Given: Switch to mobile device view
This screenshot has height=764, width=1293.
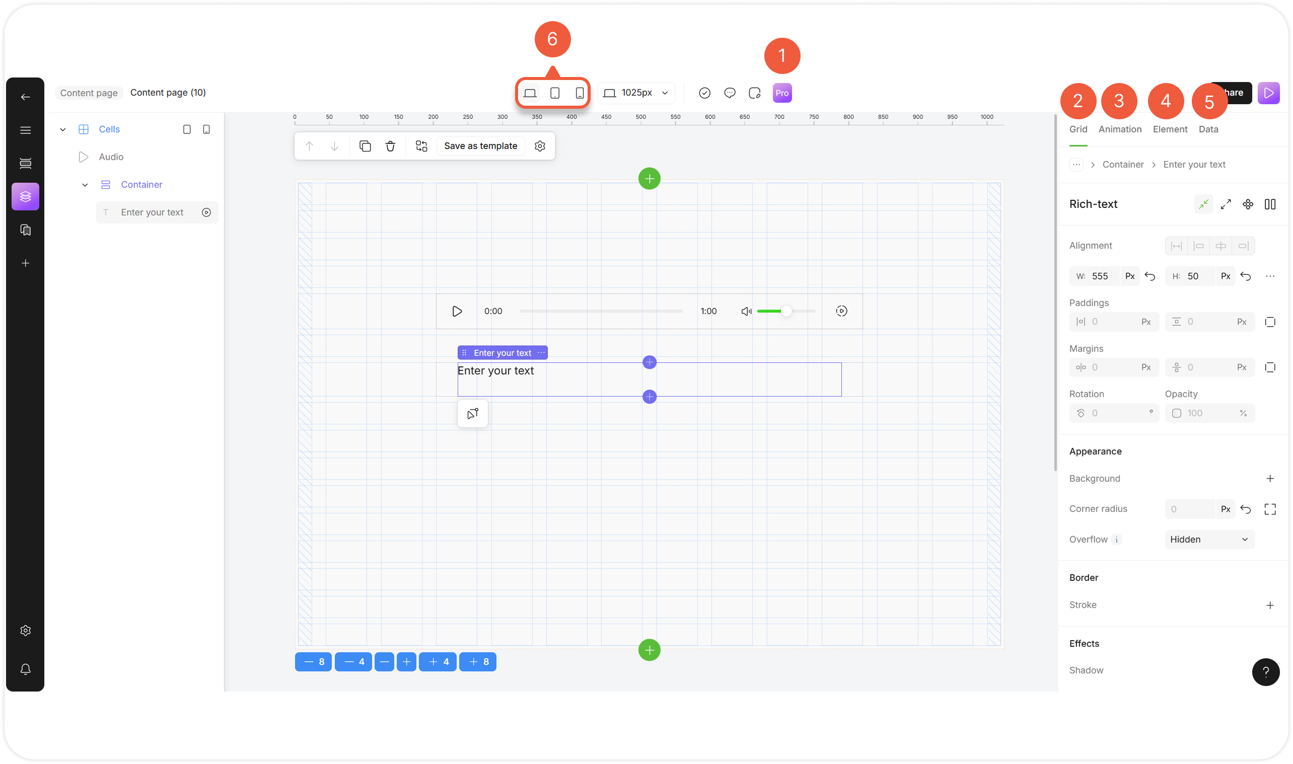Looking at the screenshot, I should click(580, 93).
